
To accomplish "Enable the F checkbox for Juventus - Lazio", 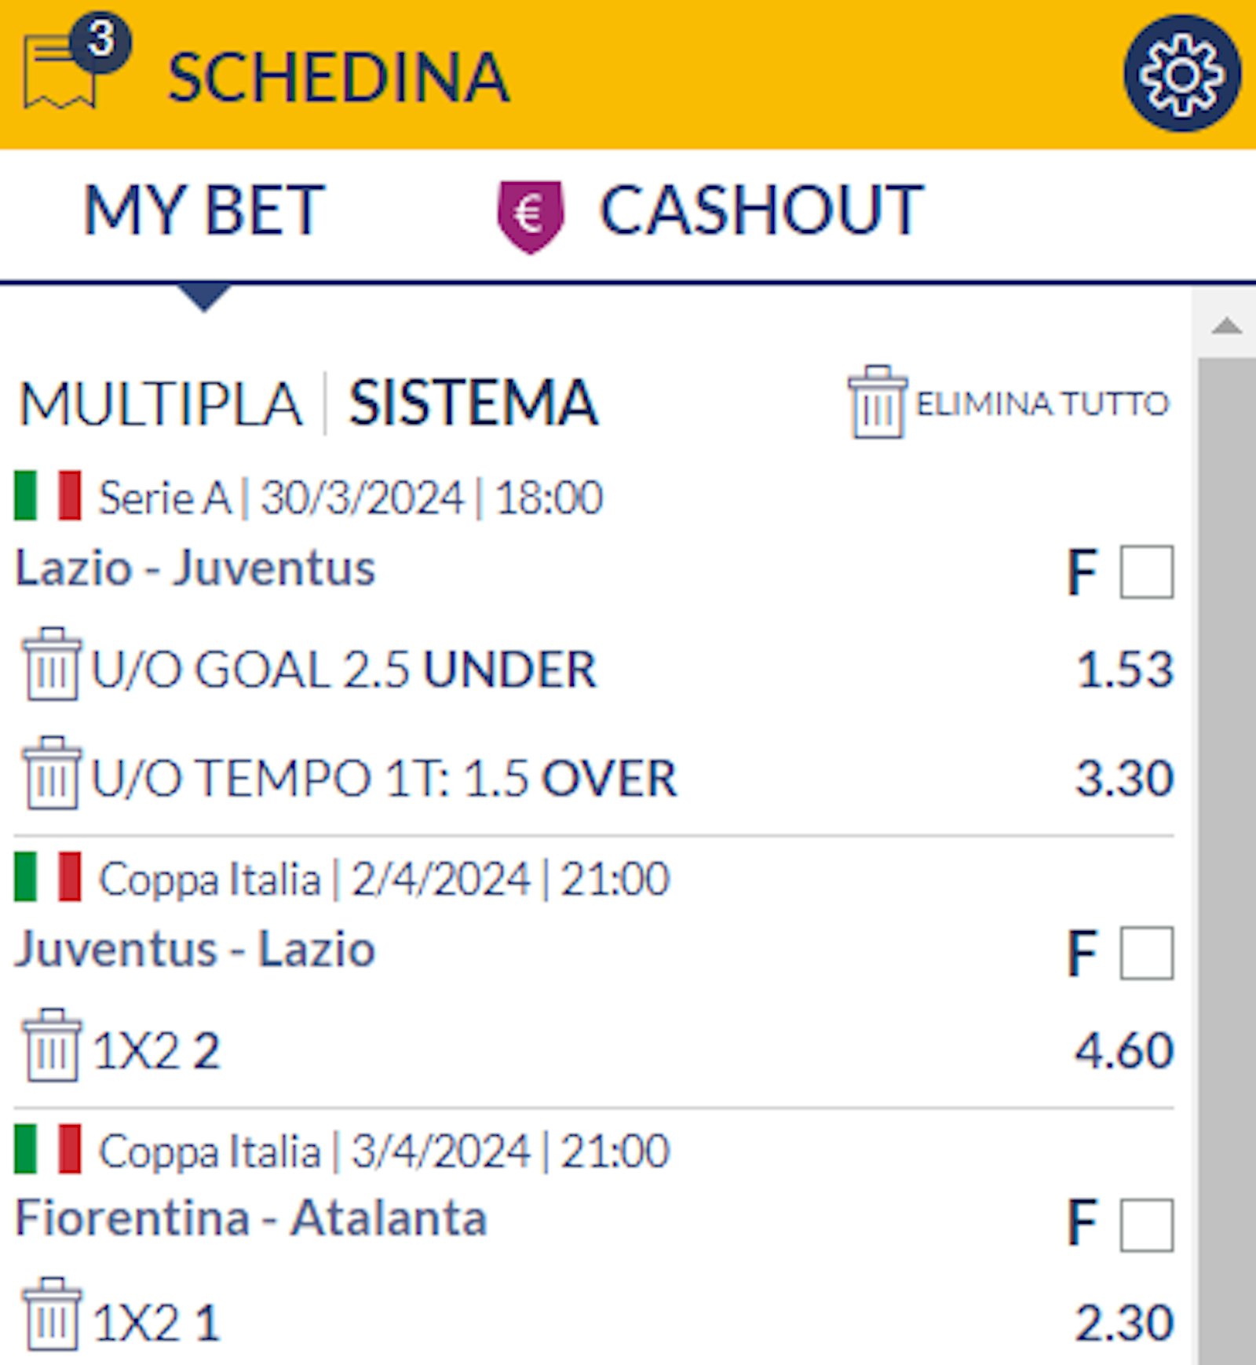I will [1146, 954].
